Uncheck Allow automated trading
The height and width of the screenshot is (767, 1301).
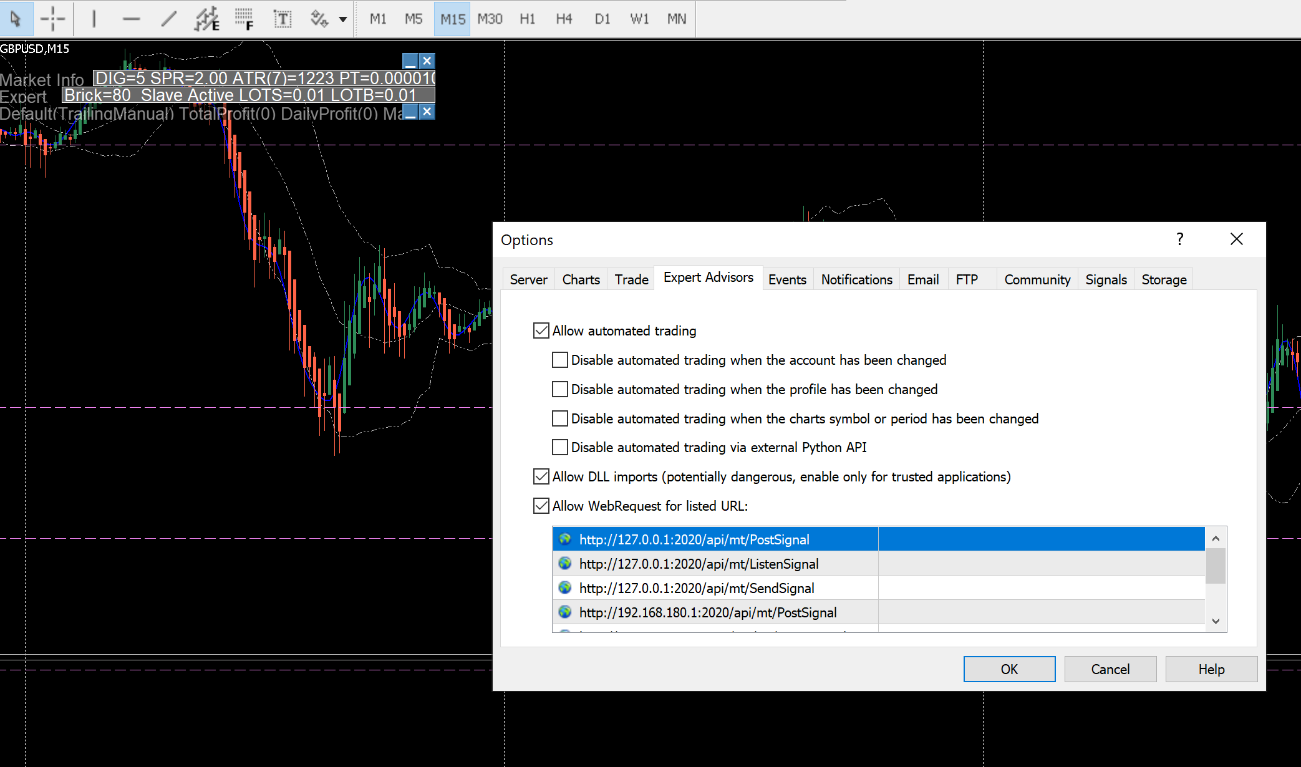click(x=541, y=330)
